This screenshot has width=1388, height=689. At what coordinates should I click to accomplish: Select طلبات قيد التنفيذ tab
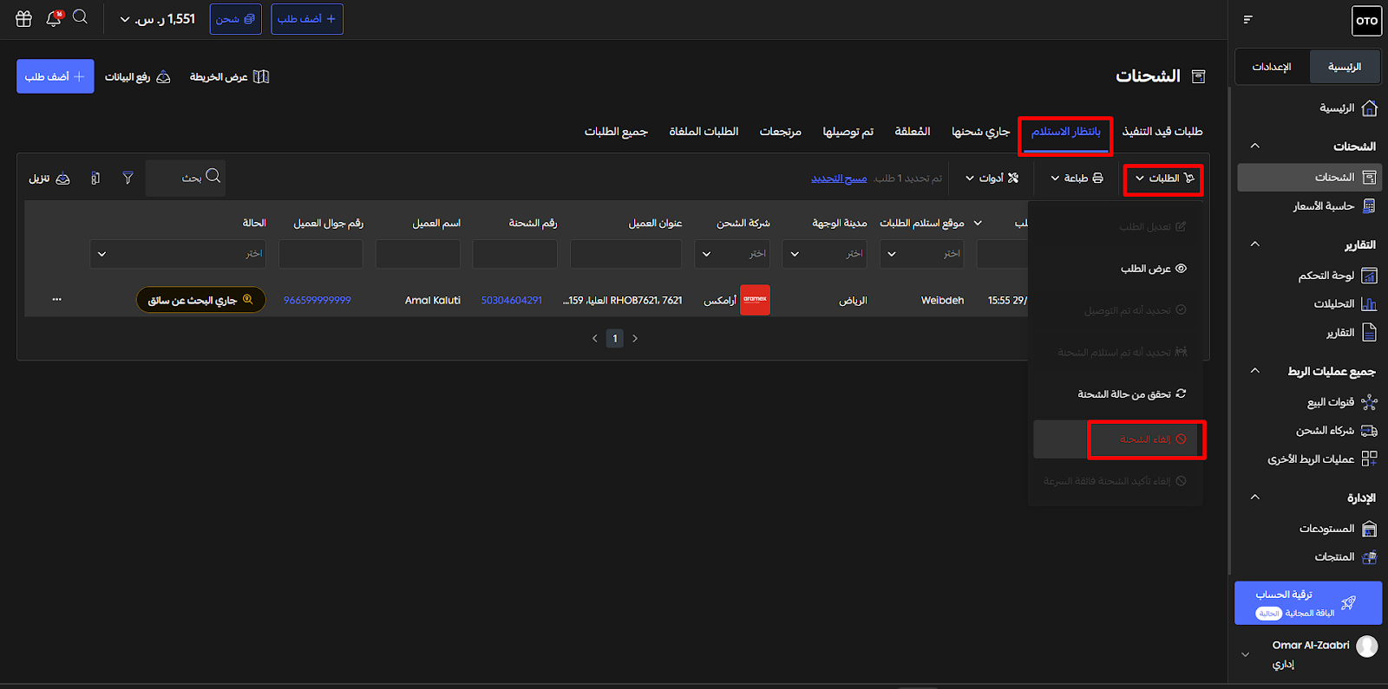click(1162, 132)
